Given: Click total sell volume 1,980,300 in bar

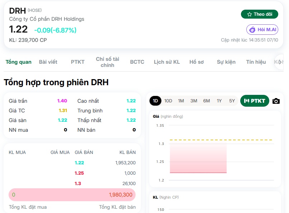Looking at the screenshot, I should [121, 195].
